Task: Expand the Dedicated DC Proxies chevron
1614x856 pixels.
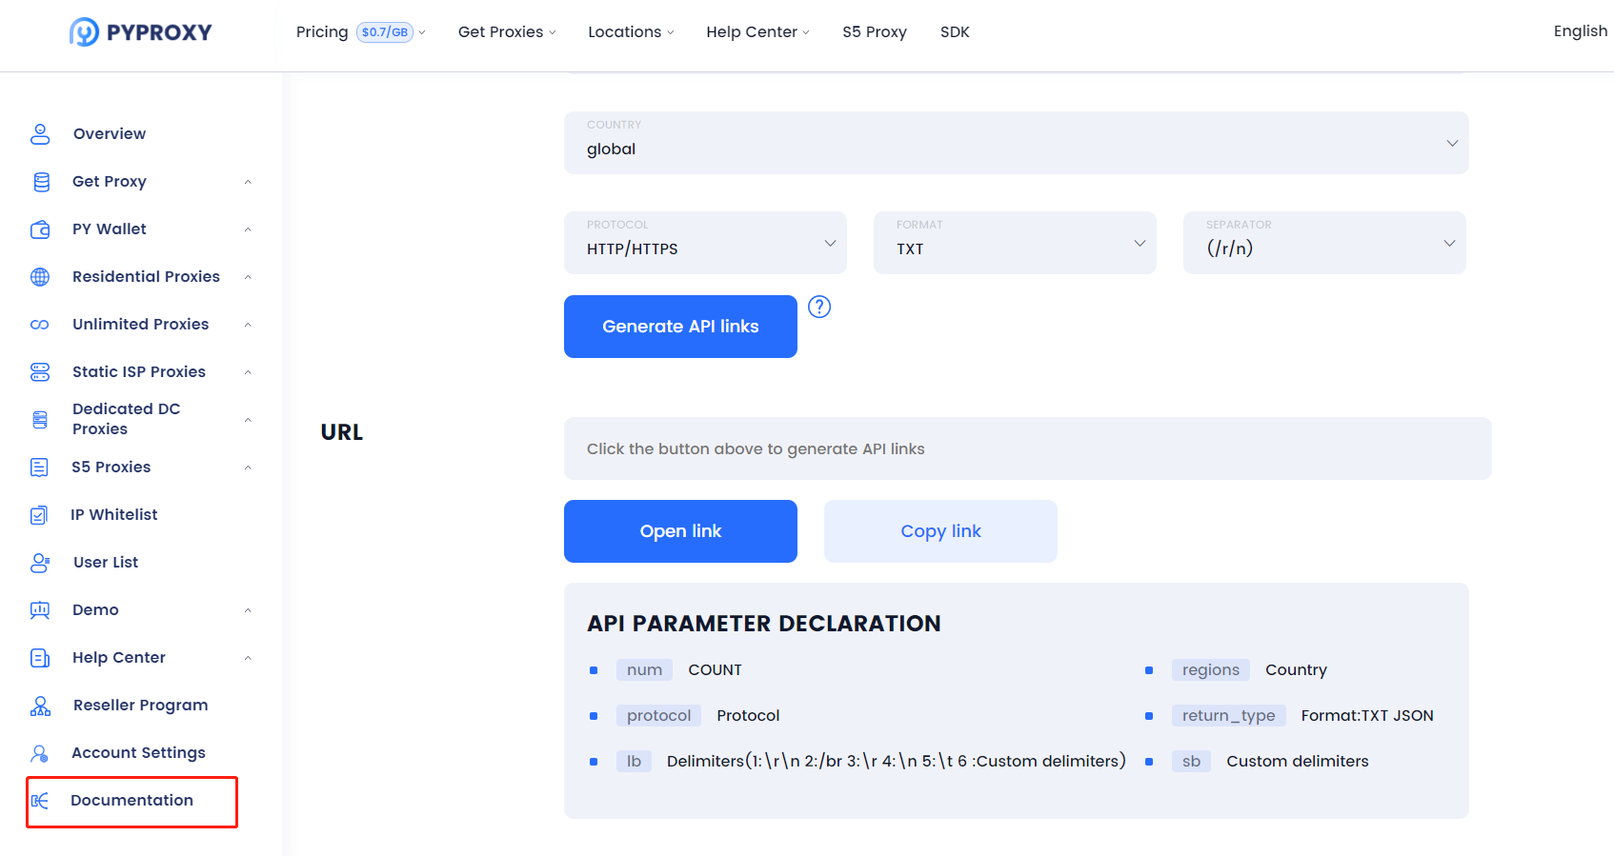Action: click(248, 420)
